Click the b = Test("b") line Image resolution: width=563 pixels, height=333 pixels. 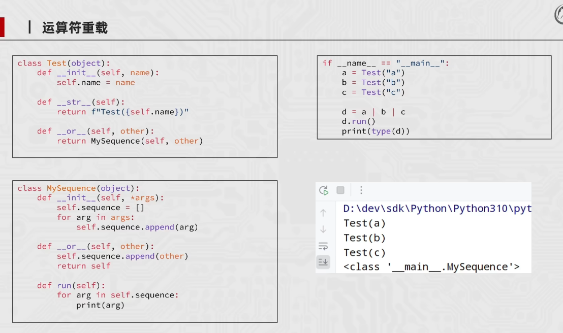373,83
